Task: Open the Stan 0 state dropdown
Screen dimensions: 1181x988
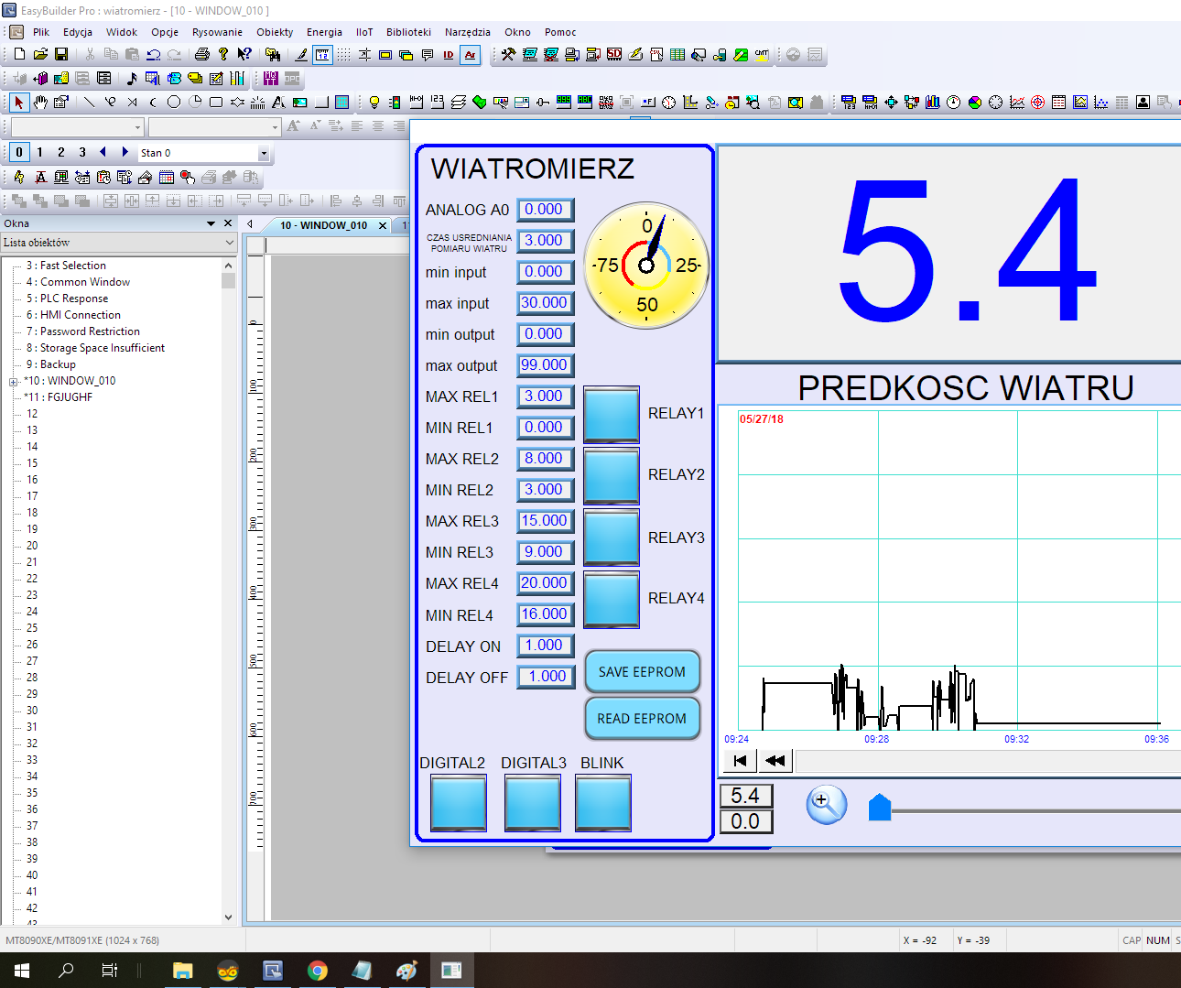Action: click(264, 153)
